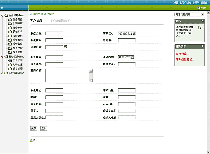Focus the 注册资金 input field
Viewport: 210px width, 154px height.
point(127,64)
